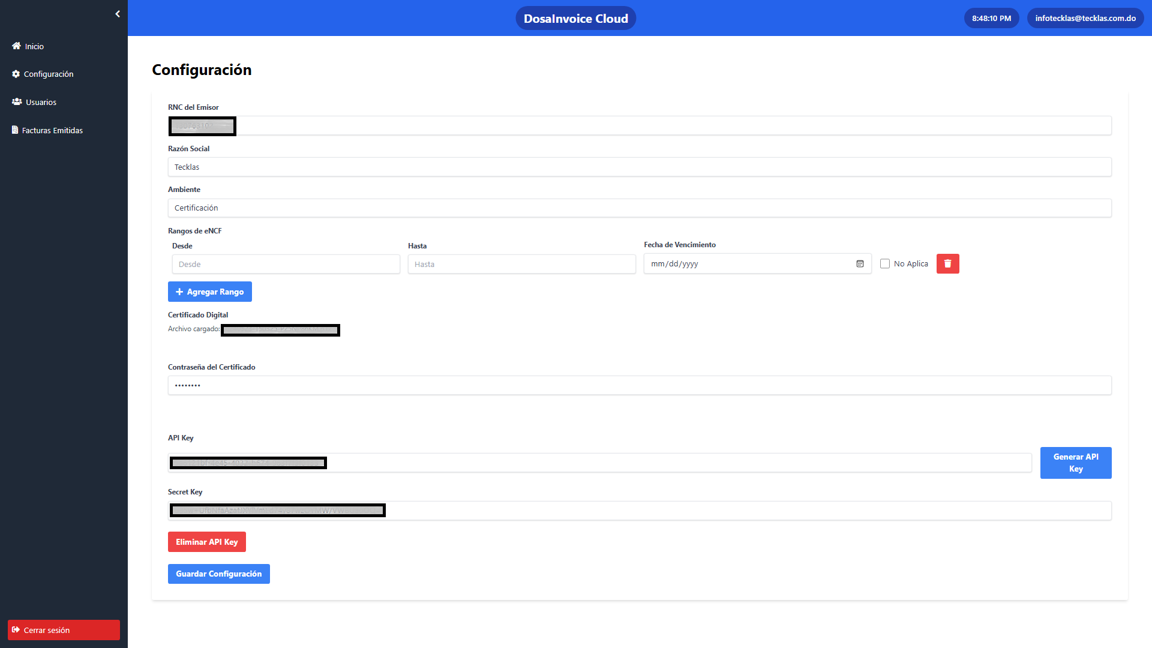This screenshot has width=1152, height=648.
Task: Click the Agregar Rango button
Action: (209, 292)
